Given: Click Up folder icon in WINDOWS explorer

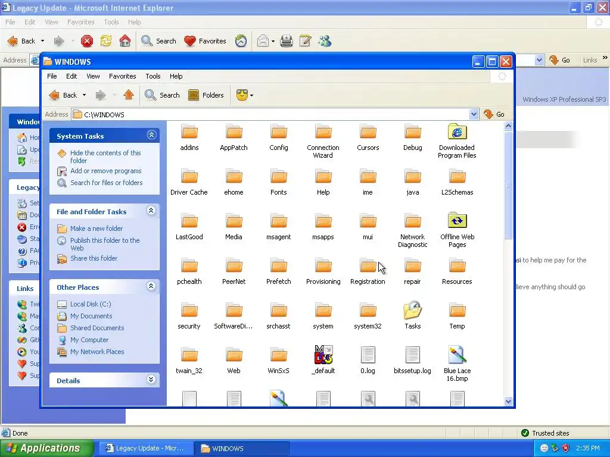Looking at the screenshot, I should pyautogui.click(x=129, y=95).
